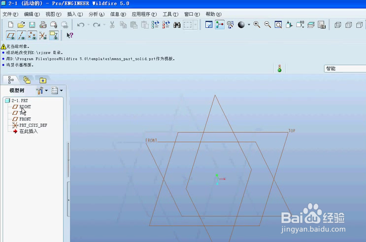The width and height of the screenshot is (366, 242).
Task: Open the regeneration manager icon
Action: point(166,25)
